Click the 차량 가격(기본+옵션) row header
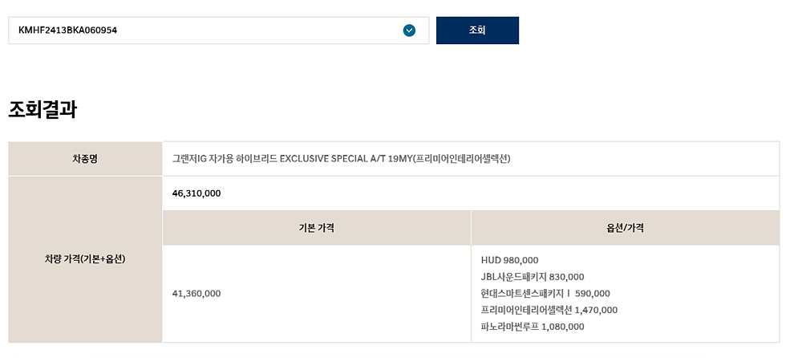This screenshot has width=802, height=358. coord(85,259)
